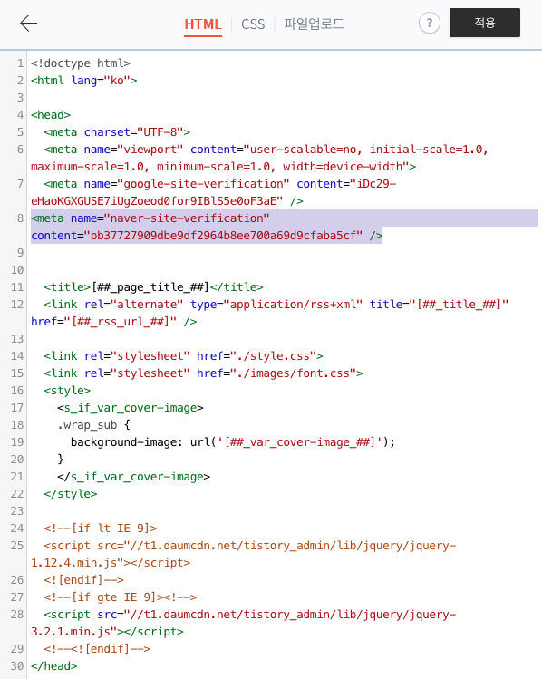Screen dimensions: 542x679
Task: Click the font.css stylesheet link line
Action: click(203, 373)
